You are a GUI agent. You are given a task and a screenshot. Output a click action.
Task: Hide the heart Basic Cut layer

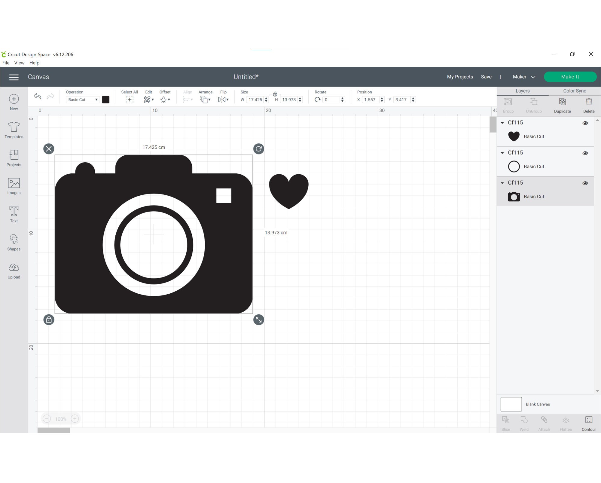[x=585, y=123]
